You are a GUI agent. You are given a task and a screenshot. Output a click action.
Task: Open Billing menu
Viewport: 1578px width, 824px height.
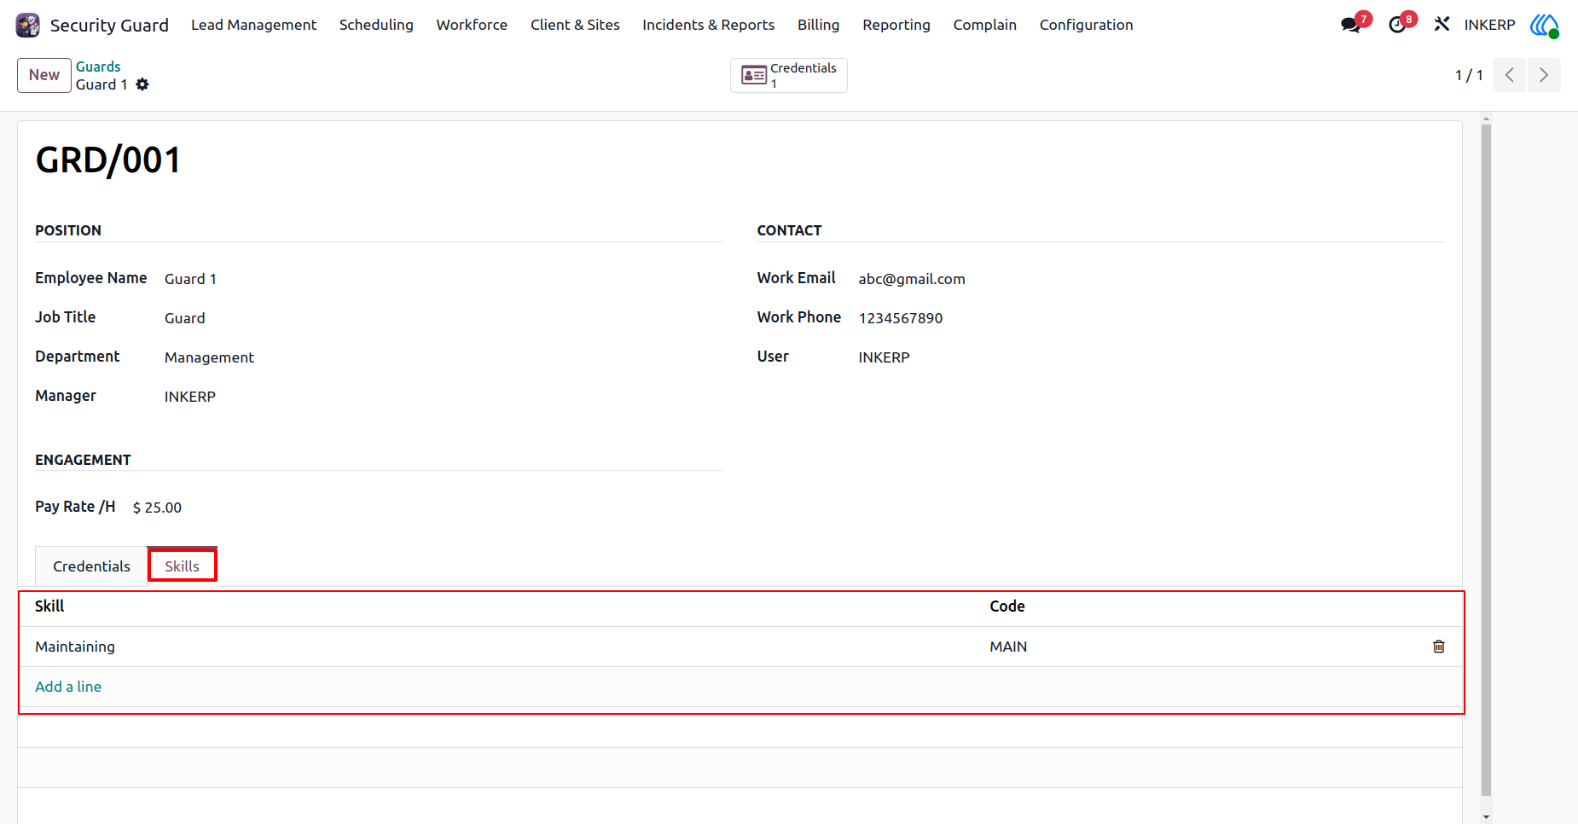(819, 25)
